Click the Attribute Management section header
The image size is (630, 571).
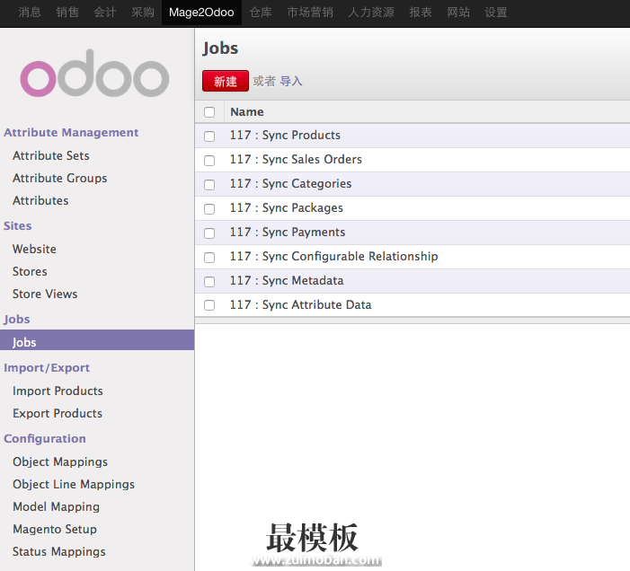(71, 133)
